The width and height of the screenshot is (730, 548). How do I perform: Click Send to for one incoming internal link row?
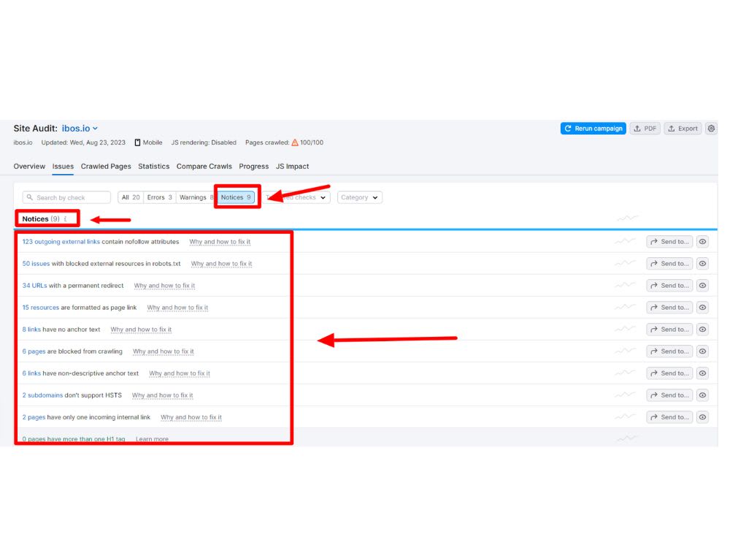point(669,416)
